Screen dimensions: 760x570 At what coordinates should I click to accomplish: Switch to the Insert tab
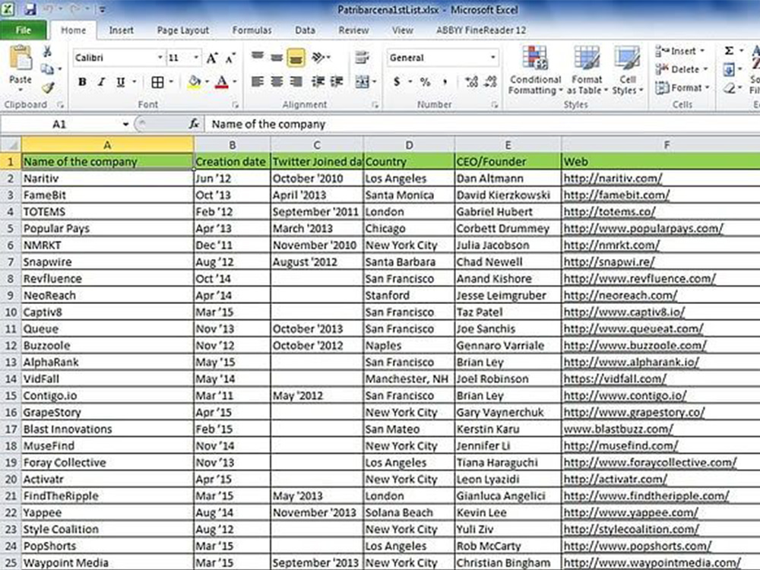[x=121, y=30]
